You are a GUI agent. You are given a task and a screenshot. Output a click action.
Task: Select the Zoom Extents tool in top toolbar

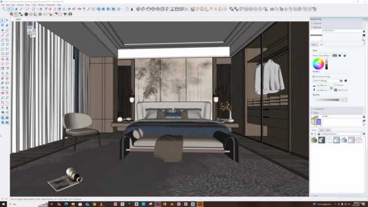click(93, 9)
